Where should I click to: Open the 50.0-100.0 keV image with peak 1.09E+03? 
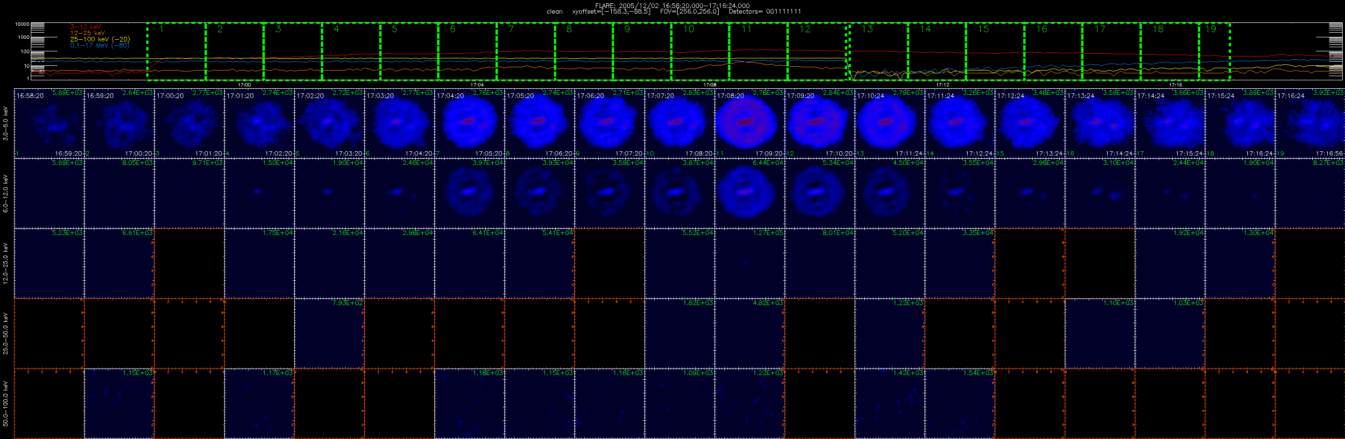(x=680, y=404)
